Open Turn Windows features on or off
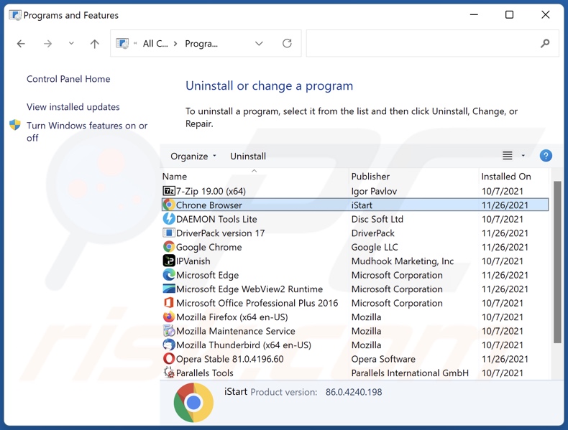The height and width of the screenshot is (430, 568). [x=87, y=131]
